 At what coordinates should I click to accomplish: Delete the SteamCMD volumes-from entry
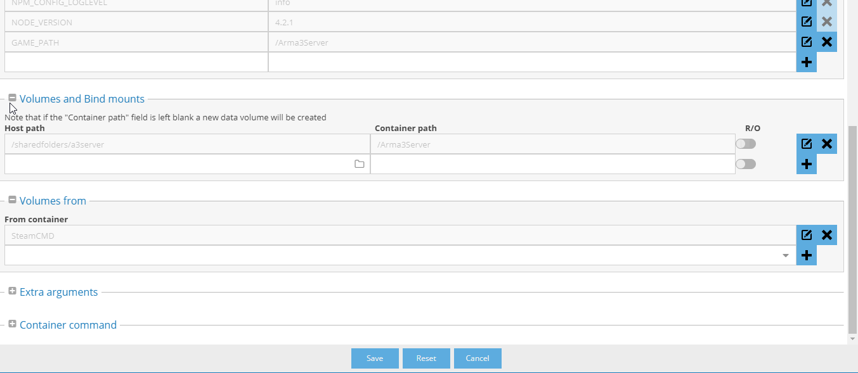tap(826, 234)
